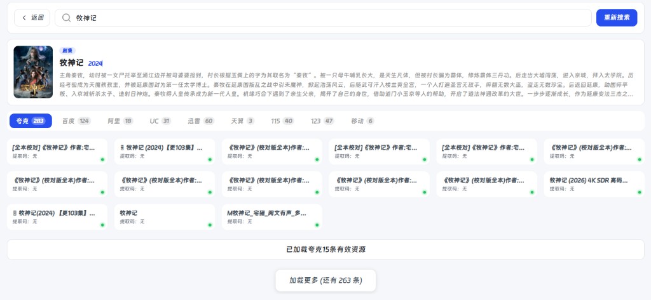
Task: Click the synopsis paragraph starting 主角秦牧
Action: 346,85
